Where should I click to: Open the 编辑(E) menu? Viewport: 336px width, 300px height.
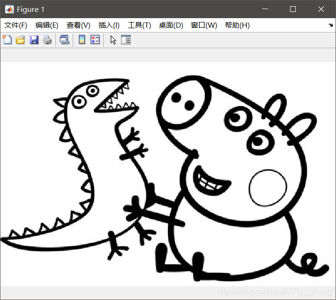47,25
